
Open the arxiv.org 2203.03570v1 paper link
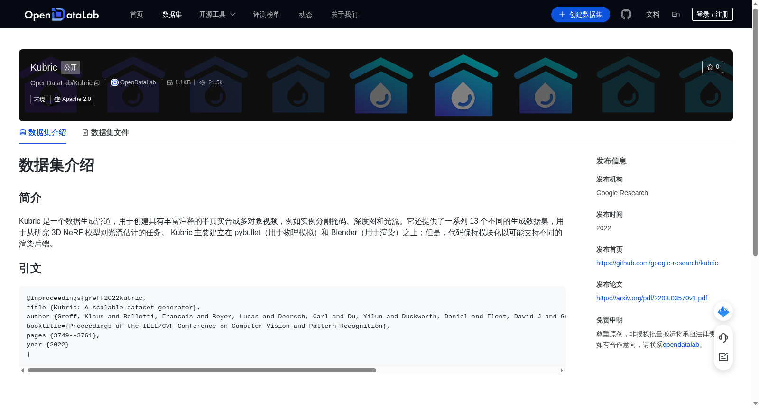(x=652, y=298)
